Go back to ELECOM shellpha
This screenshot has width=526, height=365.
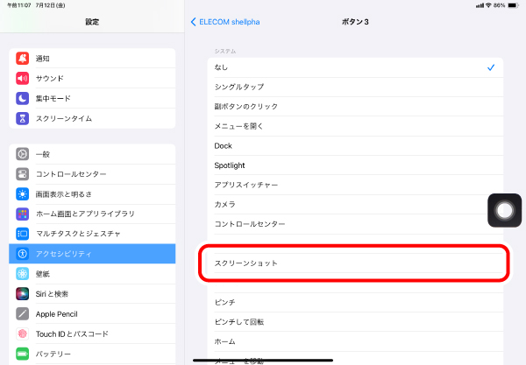point(225,21)
